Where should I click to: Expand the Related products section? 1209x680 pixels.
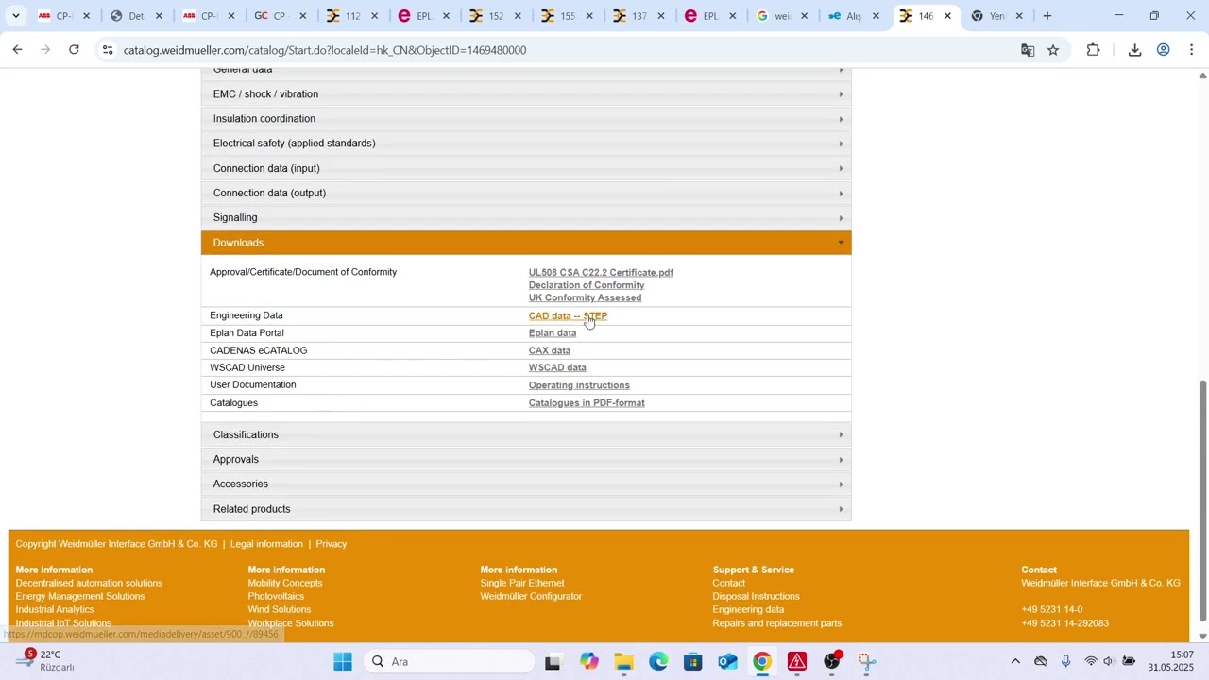(x=526, y=509)
